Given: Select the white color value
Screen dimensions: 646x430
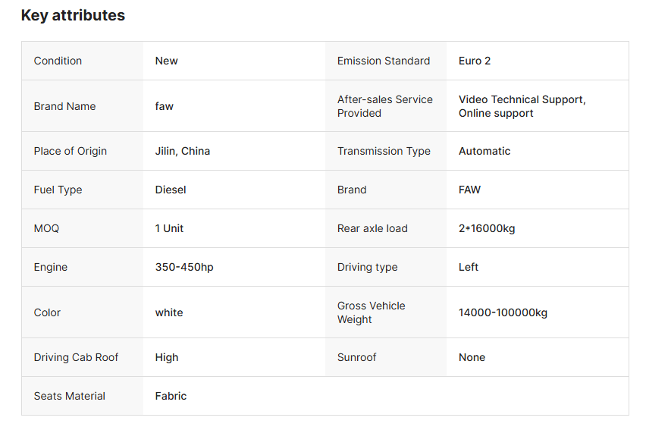Looking at the screenshot, I should pyautogui.click(x=169, y=312).
